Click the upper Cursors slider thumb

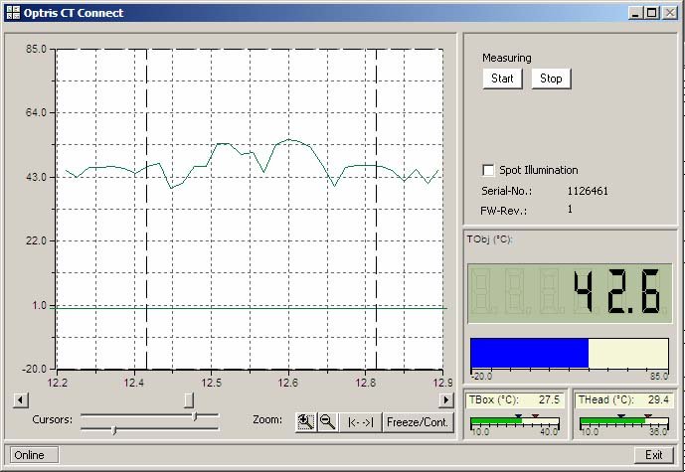[x=195, y=416]
